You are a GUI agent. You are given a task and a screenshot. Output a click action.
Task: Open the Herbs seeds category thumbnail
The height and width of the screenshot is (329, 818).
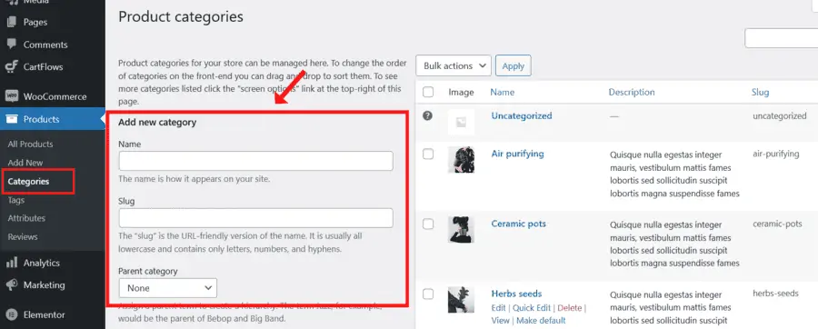point(461,300)
